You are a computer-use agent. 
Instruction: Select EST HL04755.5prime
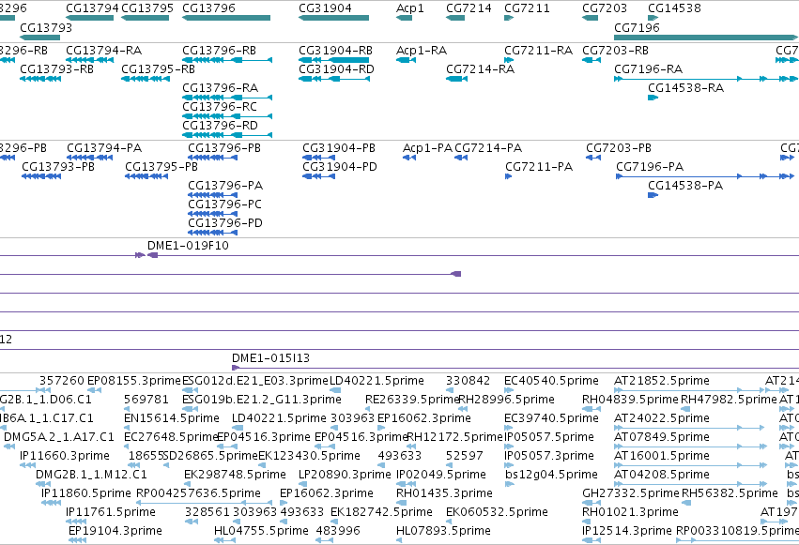pyautogui.click(x=261, y=531)
